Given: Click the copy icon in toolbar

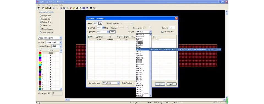Looking at the screenshot, I should coord(64,8).
